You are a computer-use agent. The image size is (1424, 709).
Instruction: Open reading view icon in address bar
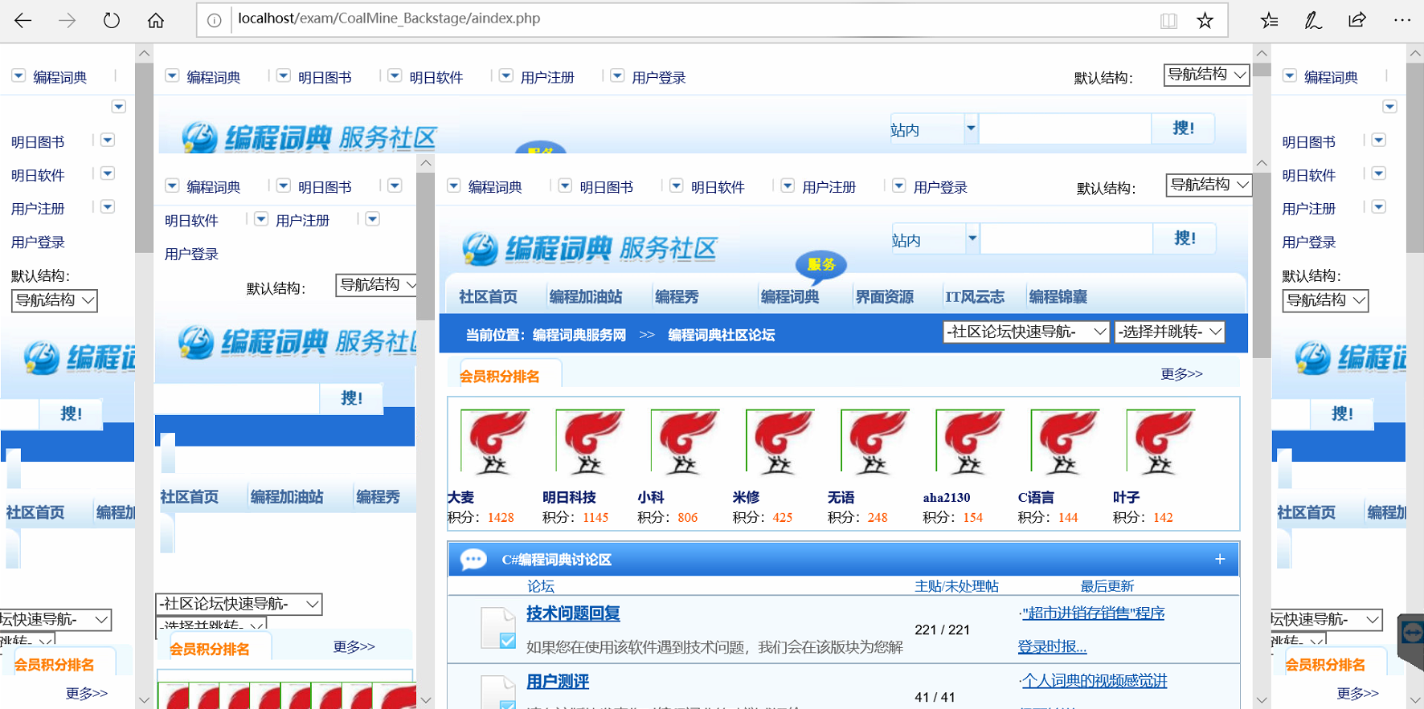pos(1168,20)
